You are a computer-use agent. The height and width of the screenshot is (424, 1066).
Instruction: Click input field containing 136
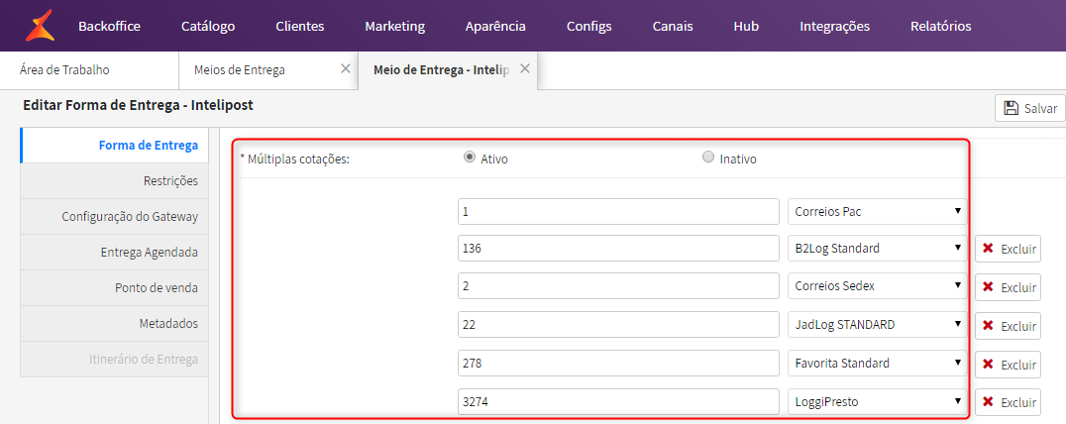pos(618,248)
